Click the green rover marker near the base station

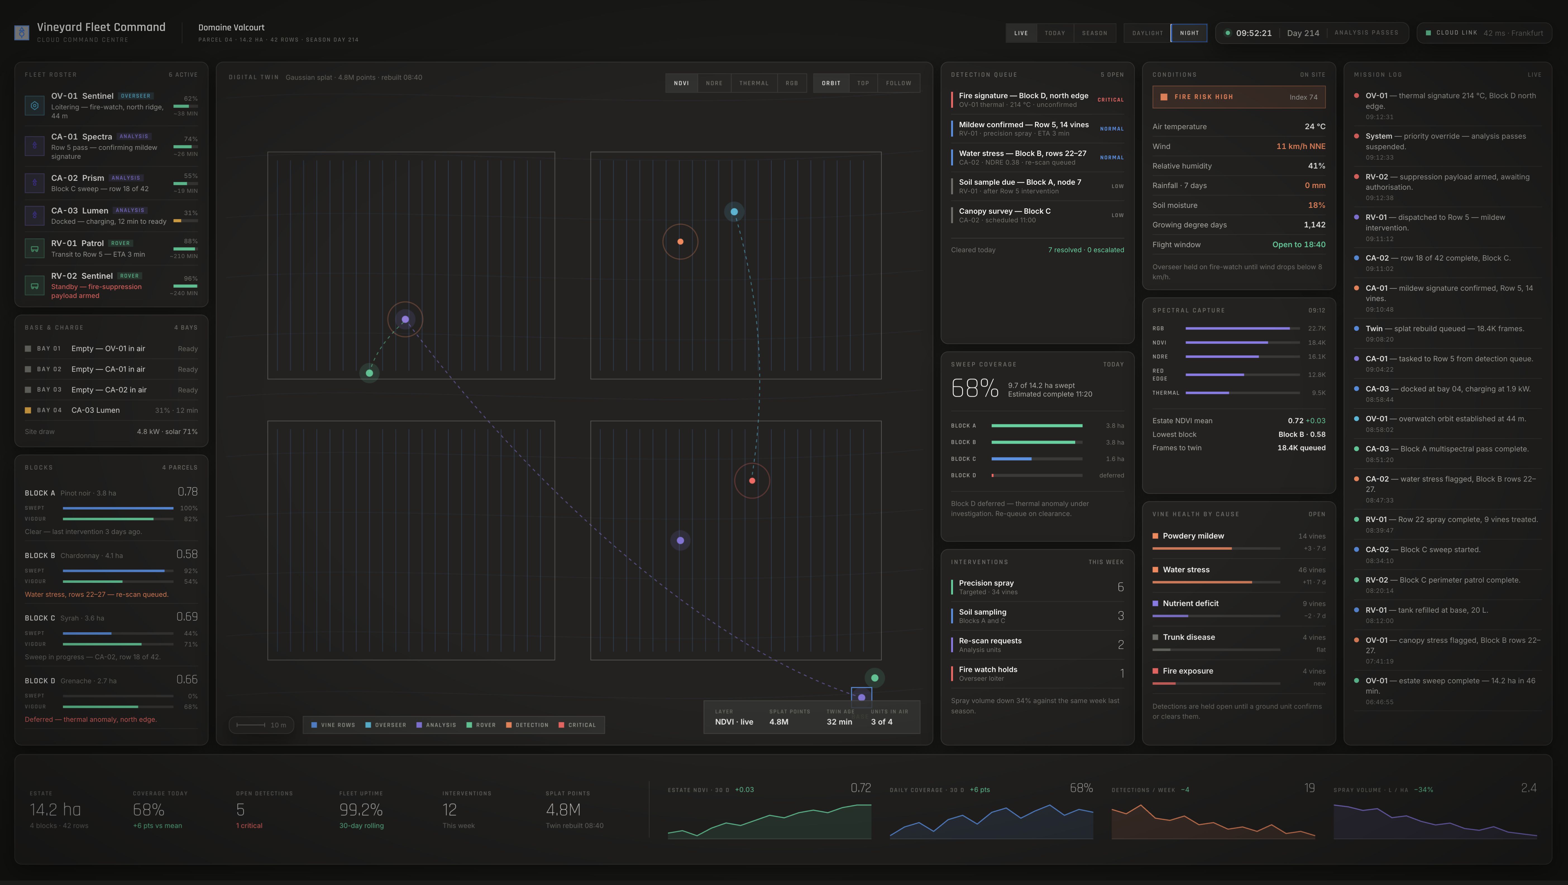pos(875,678)
